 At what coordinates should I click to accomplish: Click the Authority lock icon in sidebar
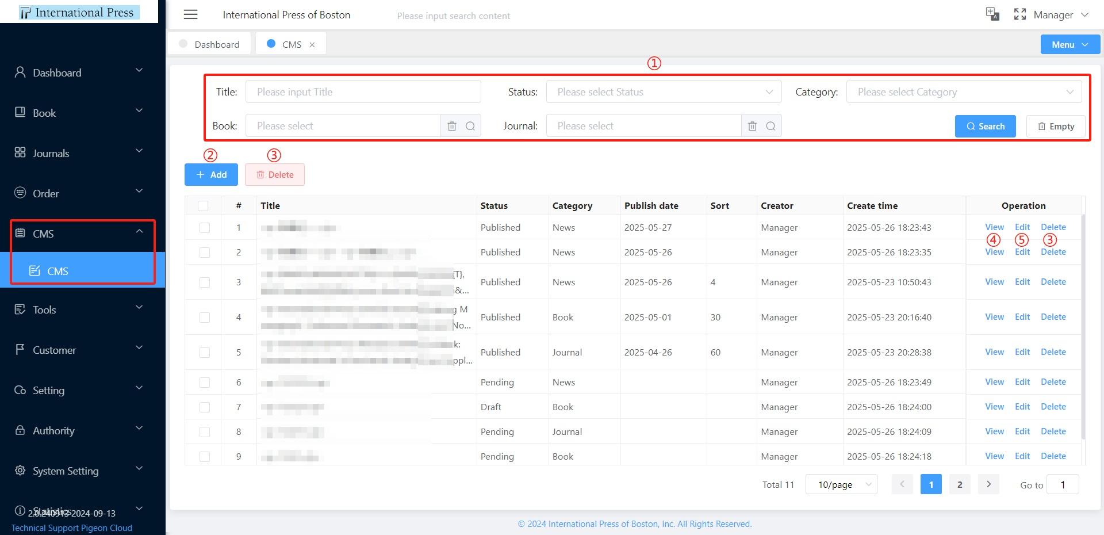20,430
